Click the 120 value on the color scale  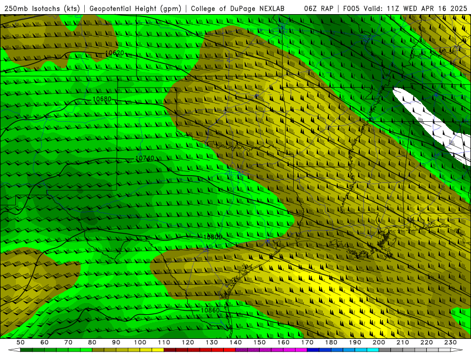coord(188,342)
